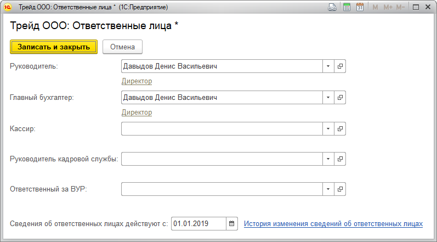The width and height of the screenshot is (437, 242).
Task: Open the Руководитель record with open icon
Action: tap(340, 66)
